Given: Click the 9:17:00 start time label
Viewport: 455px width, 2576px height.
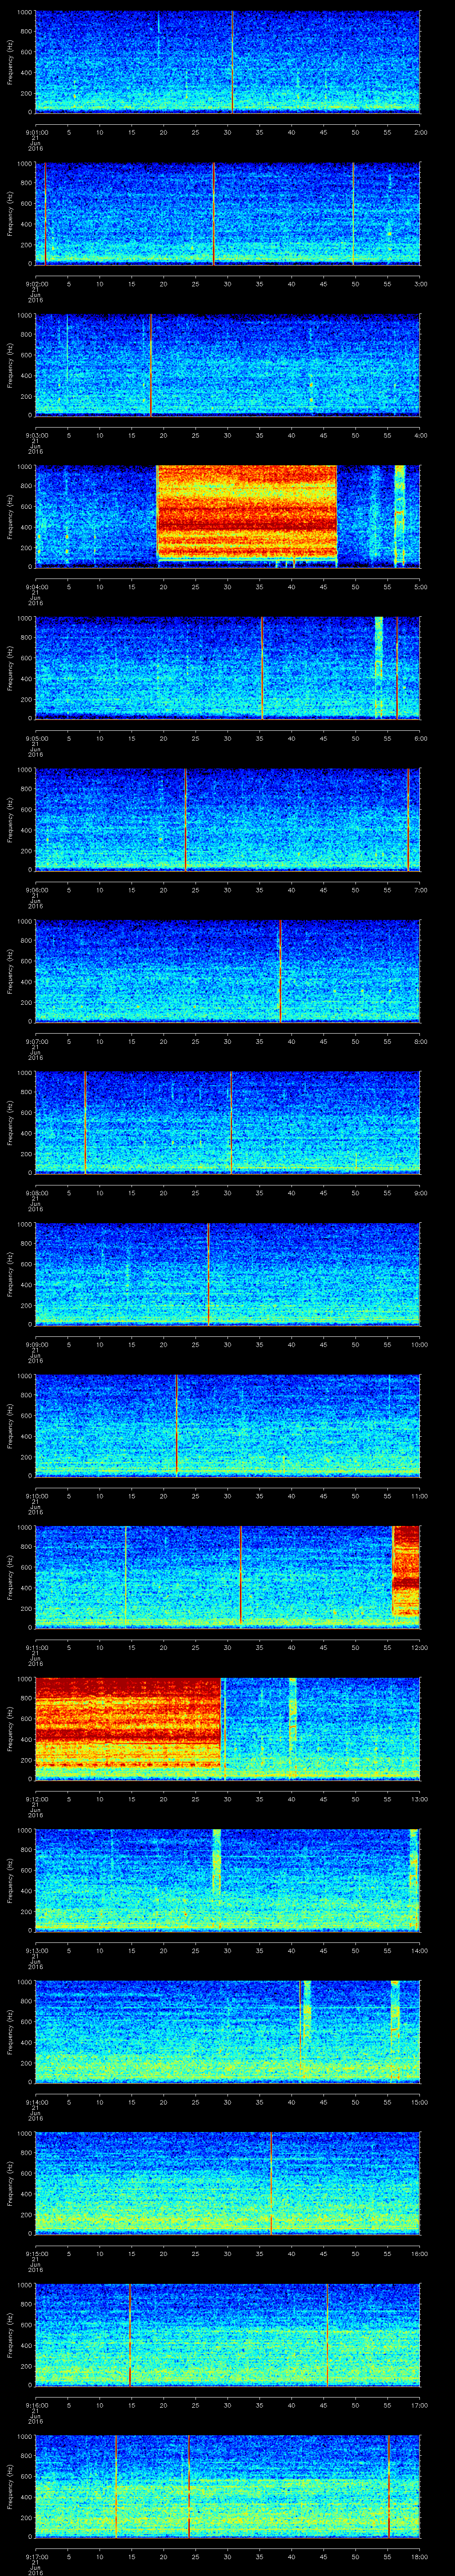Looking at the screenshot, I should click(36, 2556).
